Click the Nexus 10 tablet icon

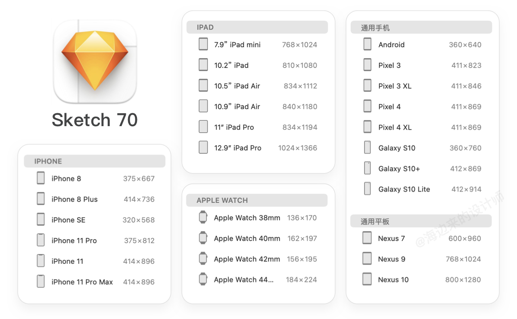click(367, 279)
